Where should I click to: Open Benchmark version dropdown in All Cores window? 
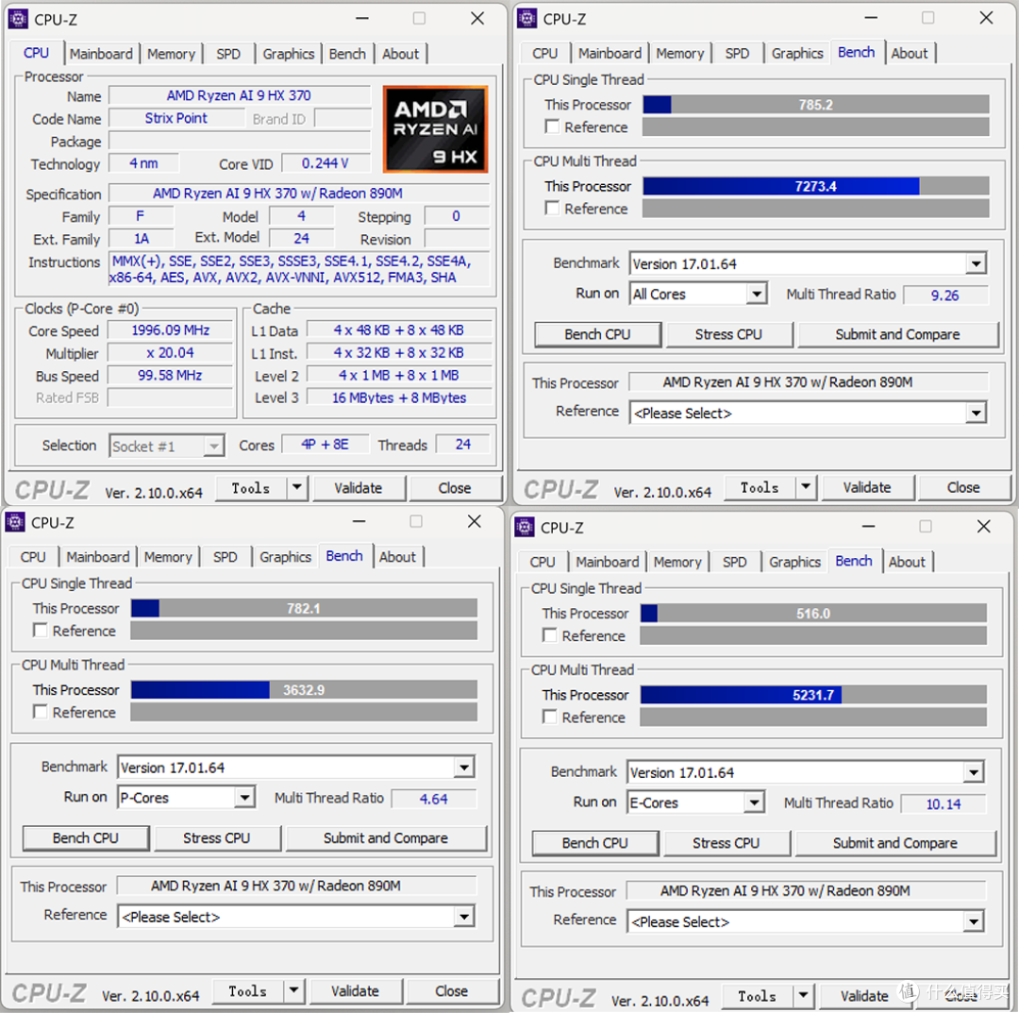[x=976, y=264]
